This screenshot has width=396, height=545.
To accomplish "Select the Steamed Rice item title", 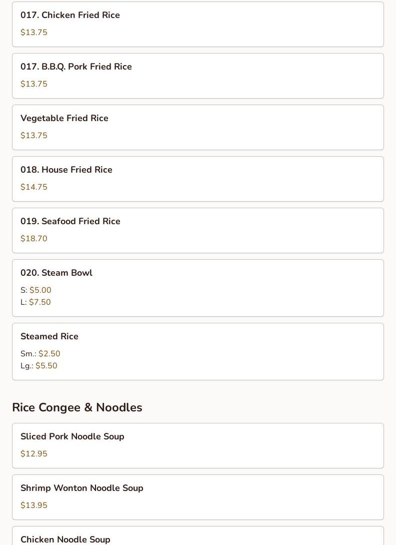I will point(49,336).
